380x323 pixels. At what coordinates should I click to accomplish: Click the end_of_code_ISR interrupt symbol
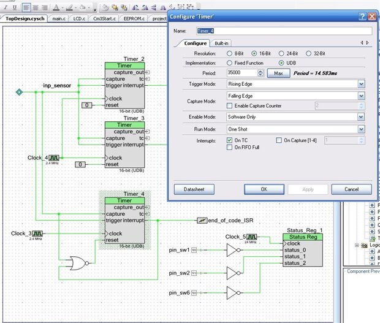pyautogui.click(x=201, y=220)
